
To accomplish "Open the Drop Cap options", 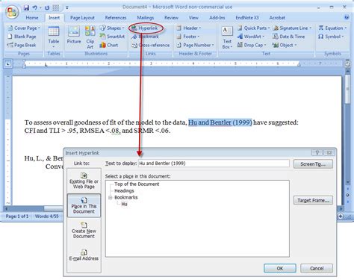I will pos(252,45).
